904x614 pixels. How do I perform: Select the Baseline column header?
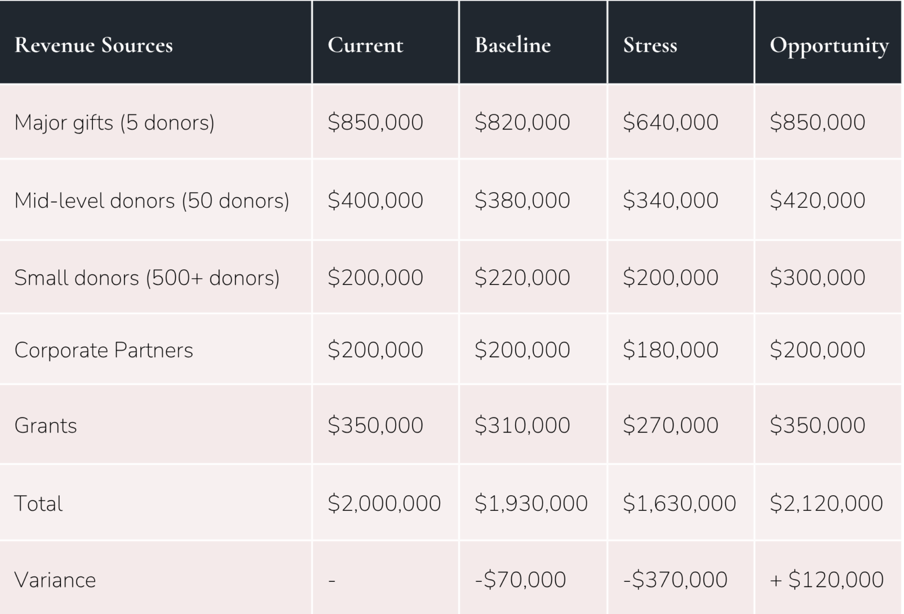tap(513, 45)
